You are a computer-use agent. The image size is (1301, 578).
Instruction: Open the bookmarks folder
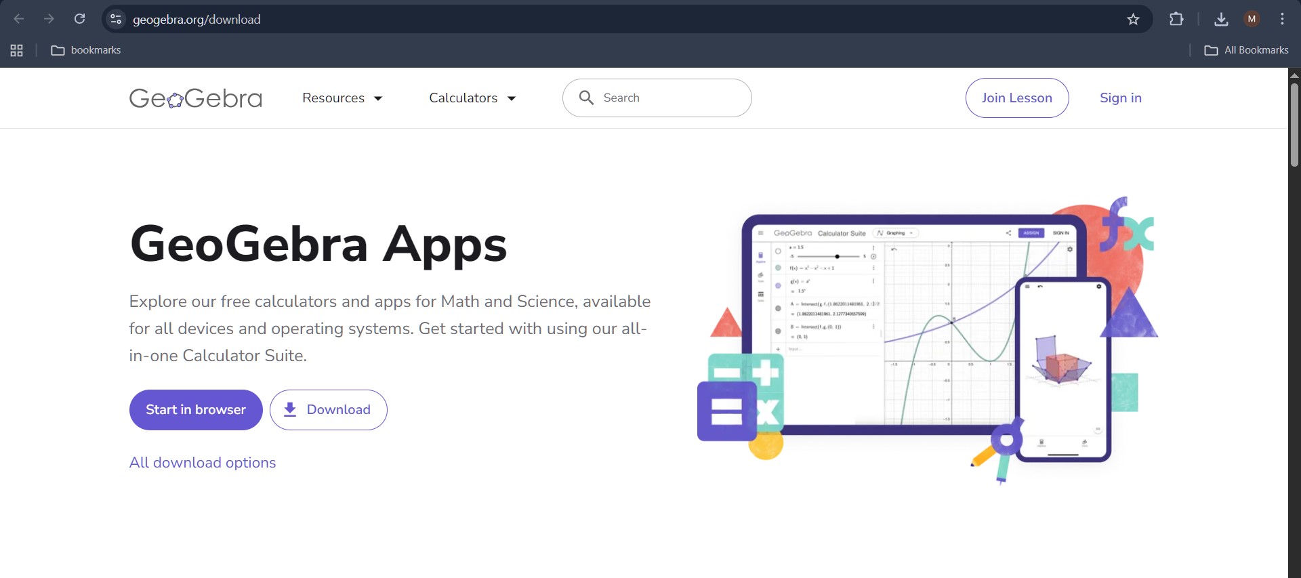pos(86,50)
